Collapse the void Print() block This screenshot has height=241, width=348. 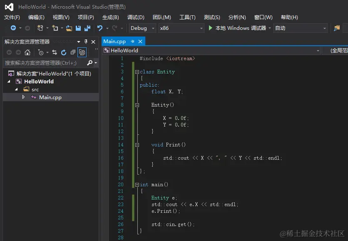pos(137,145)
